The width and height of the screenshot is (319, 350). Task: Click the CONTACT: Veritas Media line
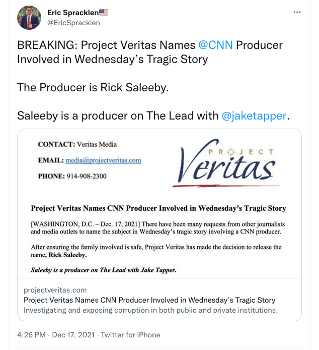77,144
